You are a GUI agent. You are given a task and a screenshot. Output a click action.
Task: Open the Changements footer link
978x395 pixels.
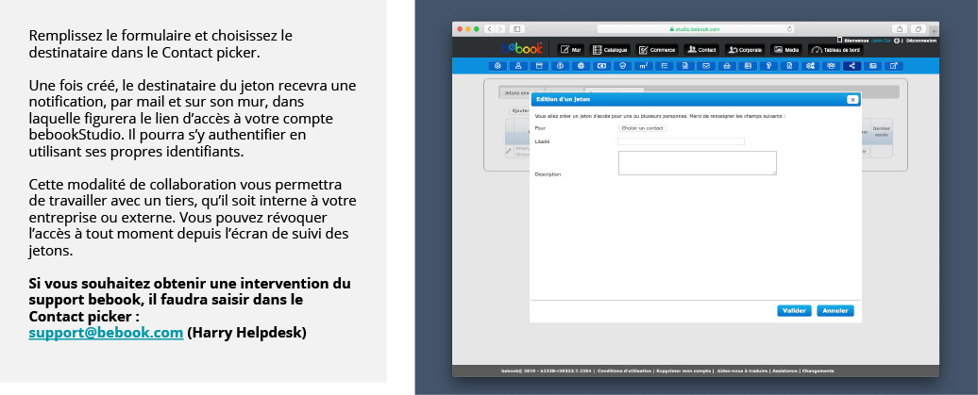pyautogui.click(x=818, y=370)
